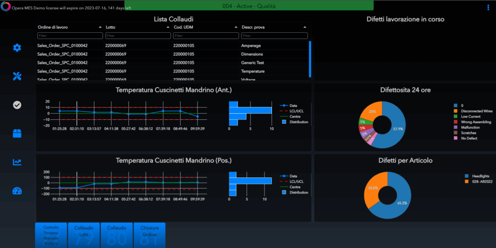
Task: Sort by the Ordine di lavoro column arrow
Action: tap(100, 28)
